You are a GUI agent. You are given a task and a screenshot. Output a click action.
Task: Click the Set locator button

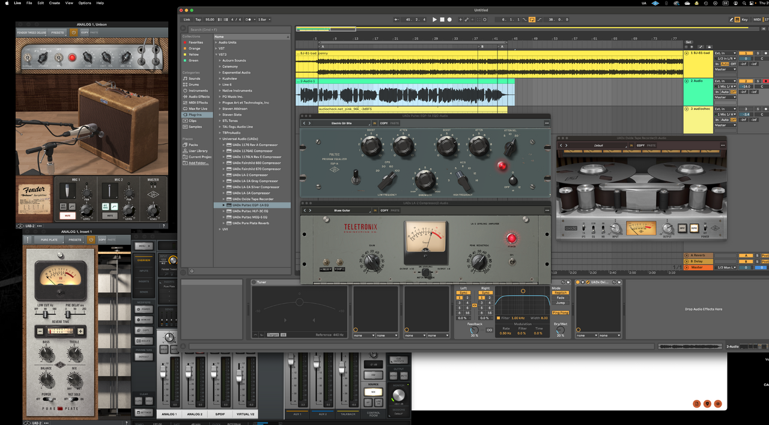point(688,42)
